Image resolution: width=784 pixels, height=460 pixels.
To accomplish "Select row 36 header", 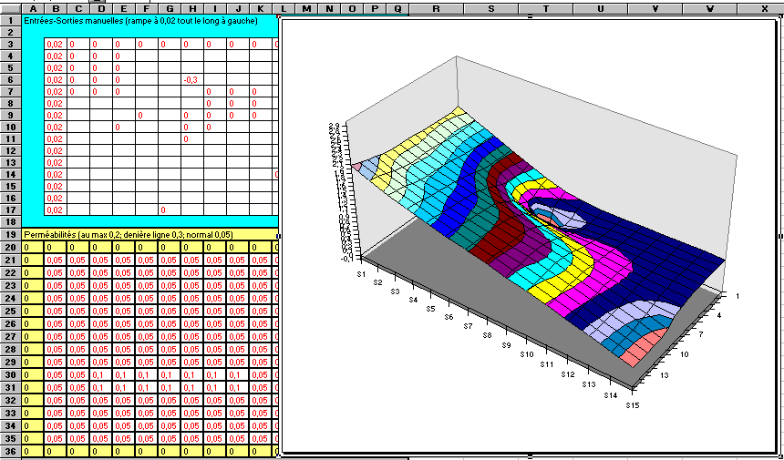I will pyautogui.click(x=11, y=451).
